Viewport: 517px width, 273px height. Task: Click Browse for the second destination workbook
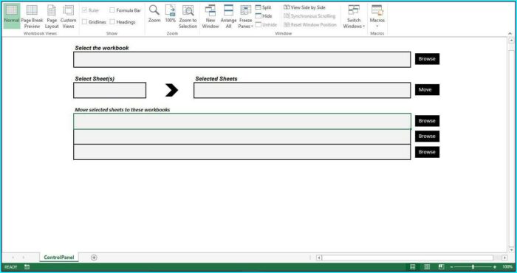(427, 136)
